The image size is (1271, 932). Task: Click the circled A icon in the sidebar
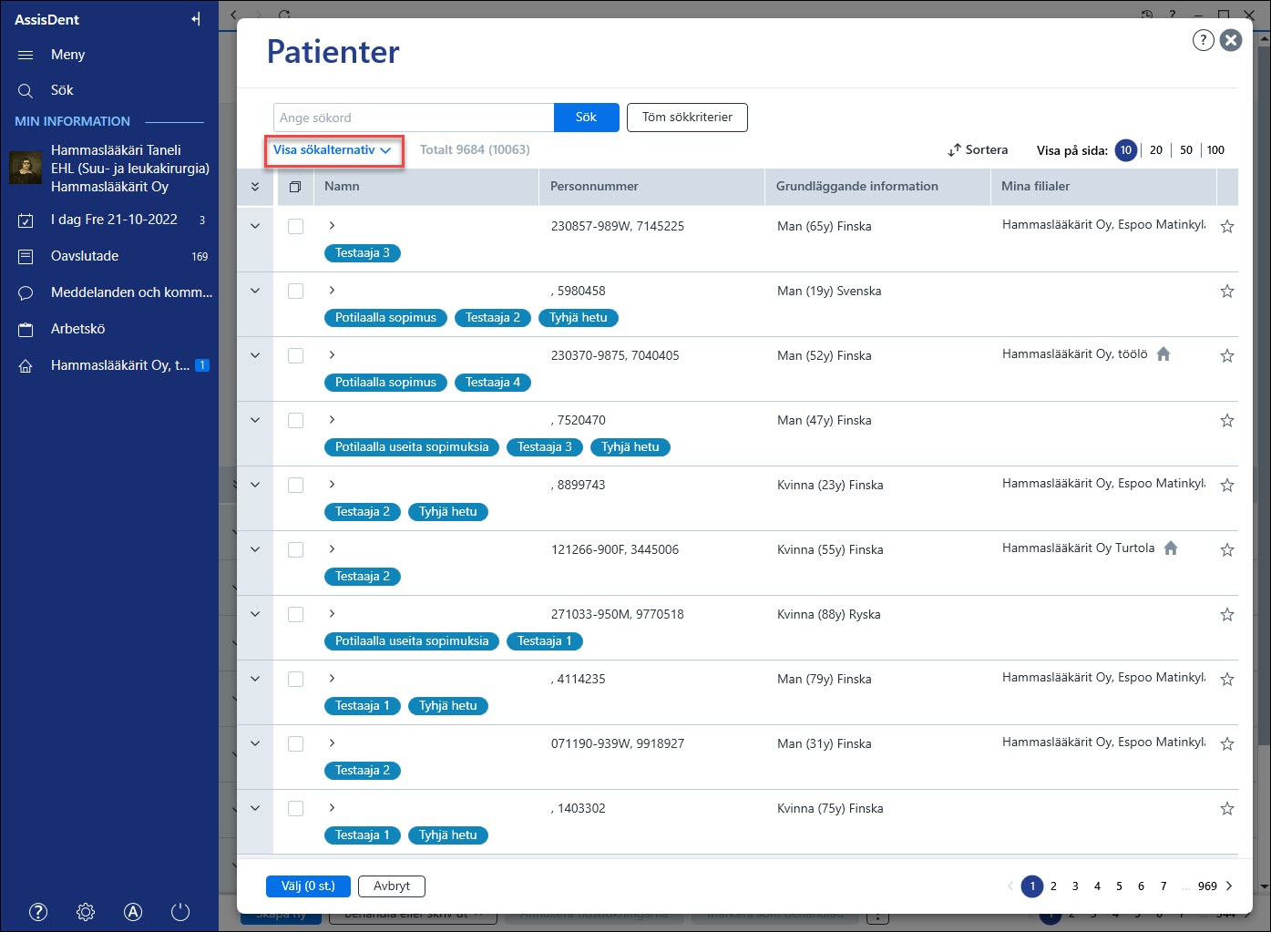click(x=133, y=912)
